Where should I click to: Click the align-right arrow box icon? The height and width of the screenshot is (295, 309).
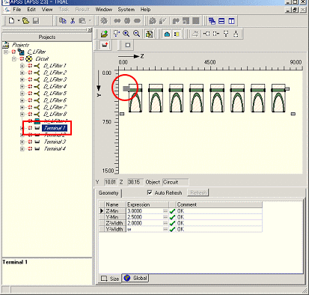click(216, 34)
